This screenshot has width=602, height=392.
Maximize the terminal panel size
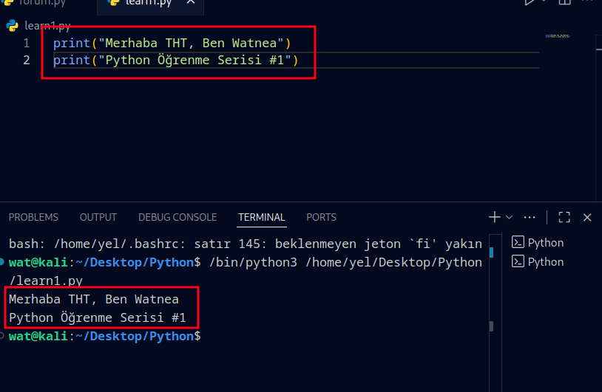[x=564, y=217]
